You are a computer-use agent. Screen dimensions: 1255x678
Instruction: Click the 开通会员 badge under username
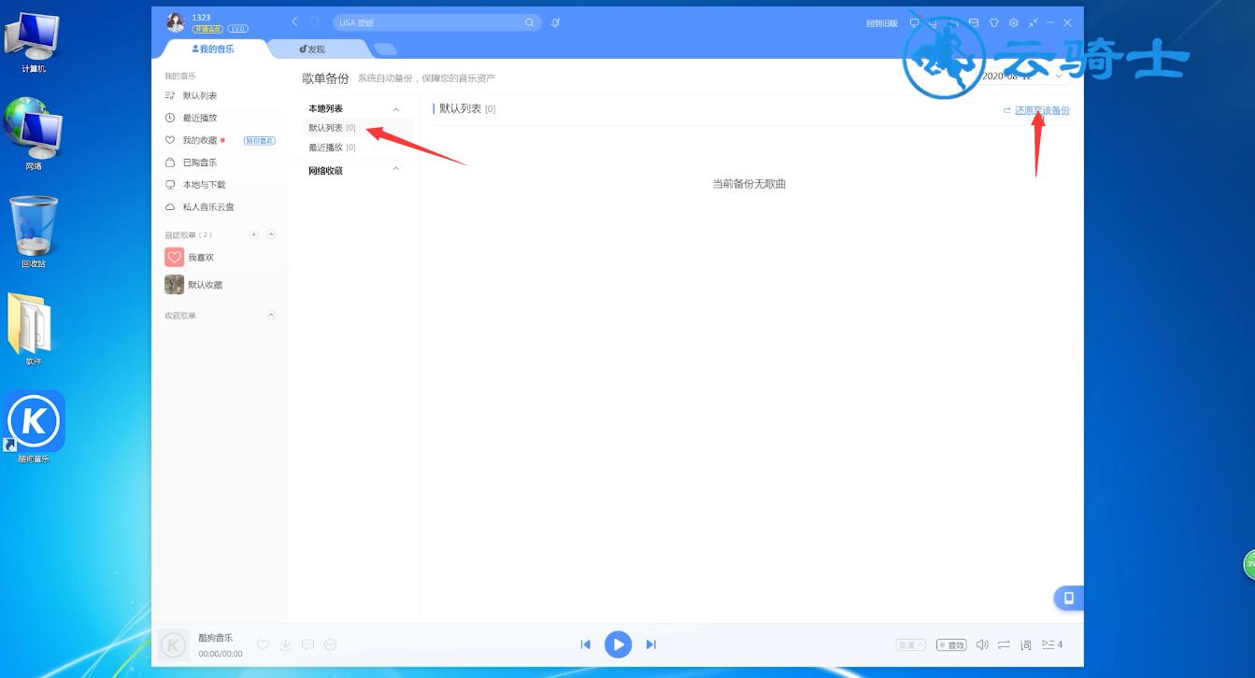click(207, 29)
